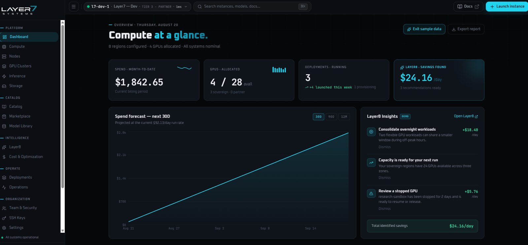
Task: Click the Export report button
Action: click(x=466, y=29)
